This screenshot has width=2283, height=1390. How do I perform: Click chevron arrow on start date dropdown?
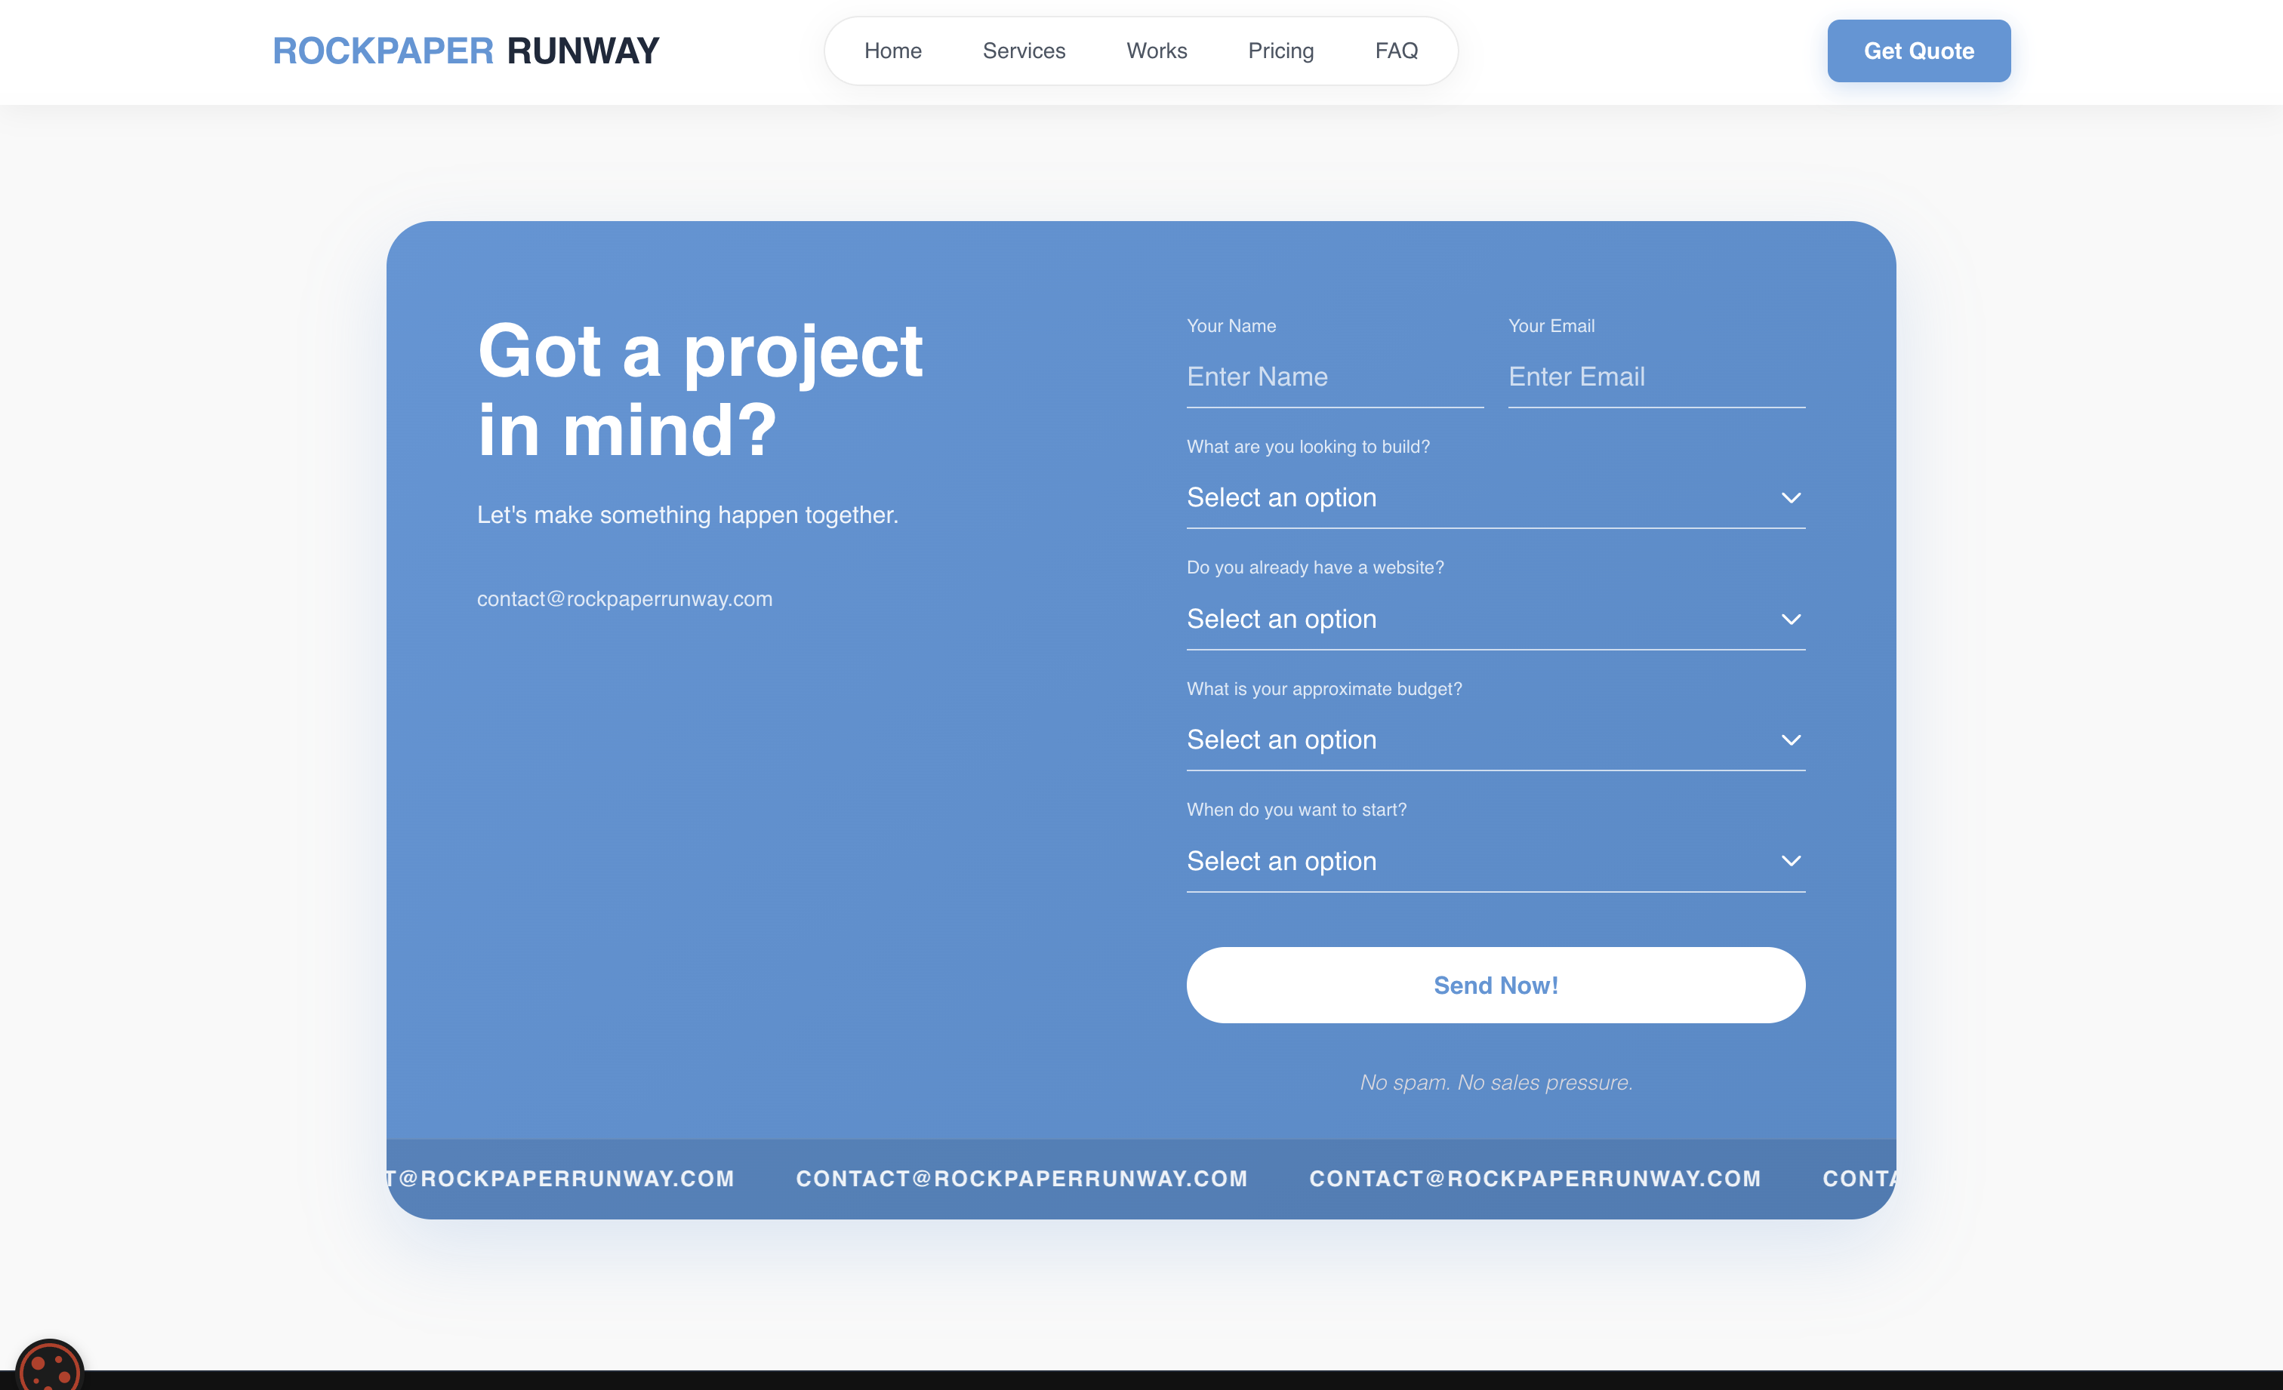pos(1790,861)
